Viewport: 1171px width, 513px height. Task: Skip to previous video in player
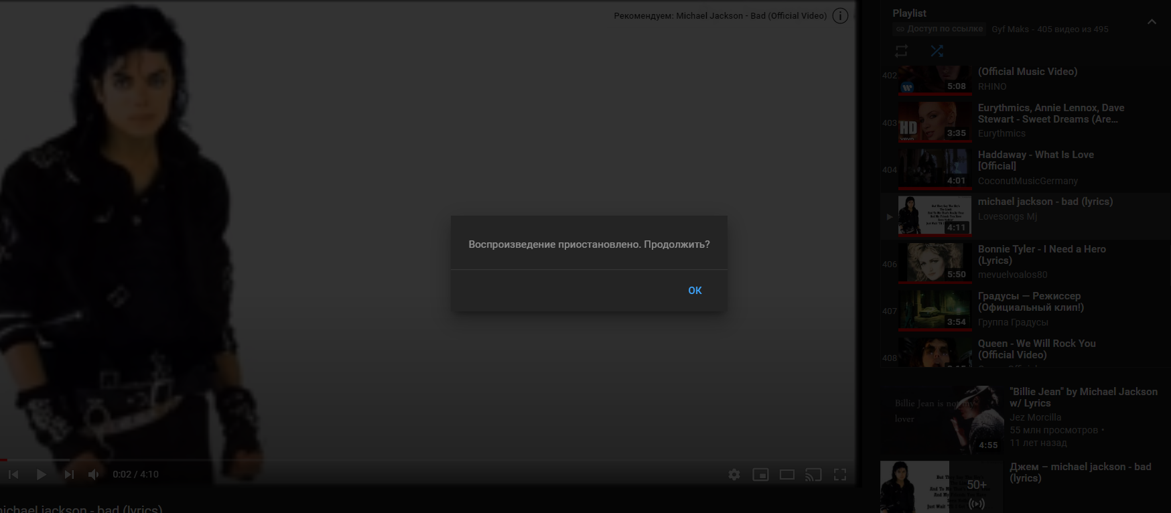click(13, 474)
